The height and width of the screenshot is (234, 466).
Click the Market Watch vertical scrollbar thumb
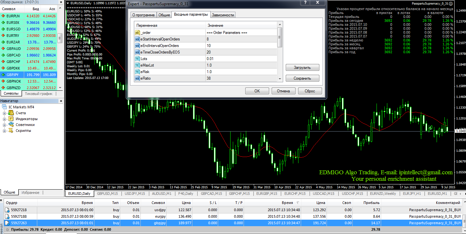pyautogui.click(x=60, y=39)
